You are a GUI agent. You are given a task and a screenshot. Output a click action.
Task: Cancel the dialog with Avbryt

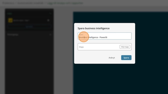point(112,58)
